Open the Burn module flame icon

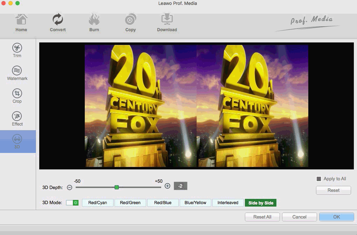pyautogui.click(x=94, y=20)
